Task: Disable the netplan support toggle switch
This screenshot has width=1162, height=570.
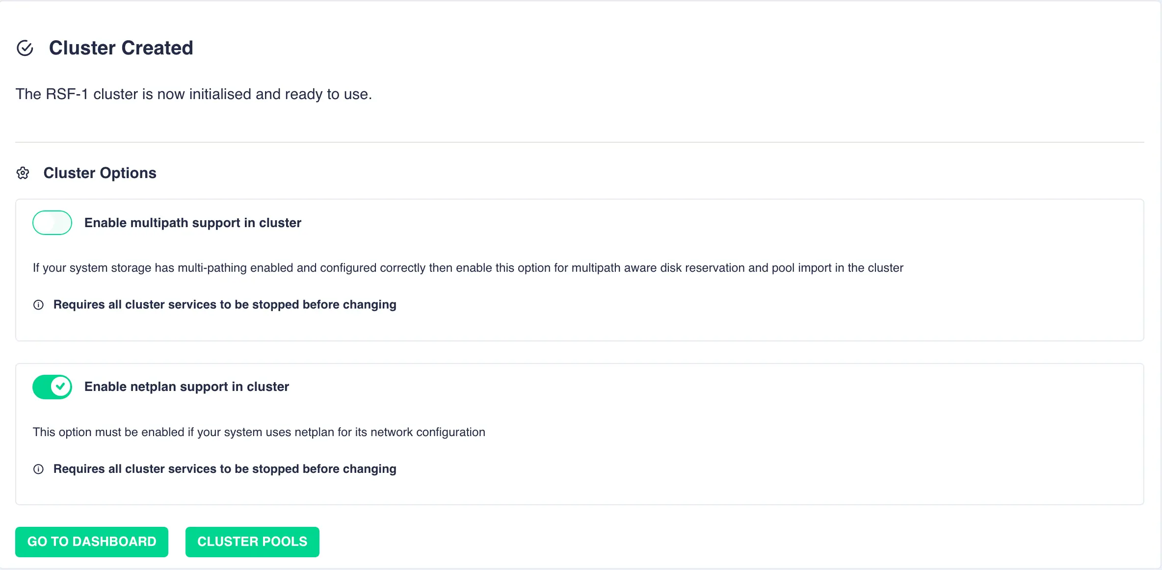Action: tap(53, 387)
